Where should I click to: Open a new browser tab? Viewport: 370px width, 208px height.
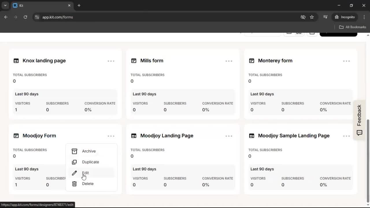click(x=79, y=5)
